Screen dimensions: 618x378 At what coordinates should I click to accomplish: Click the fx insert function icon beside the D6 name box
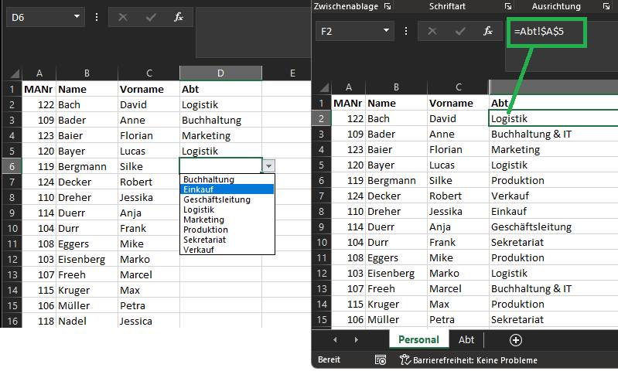[179, 17]
